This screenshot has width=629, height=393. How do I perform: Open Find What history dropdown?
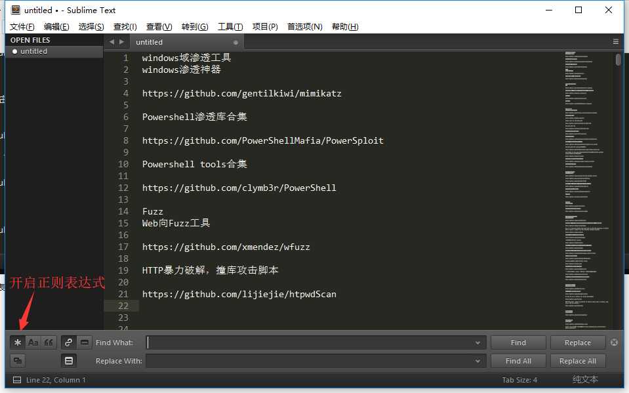477,343
